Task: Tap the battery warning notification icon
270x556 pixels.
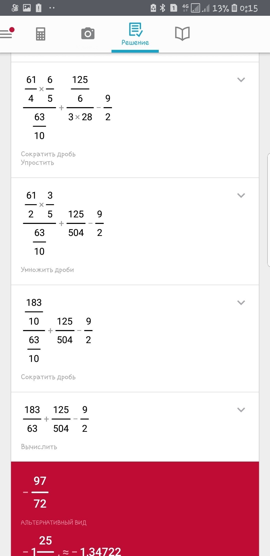Action: point(38,8)
